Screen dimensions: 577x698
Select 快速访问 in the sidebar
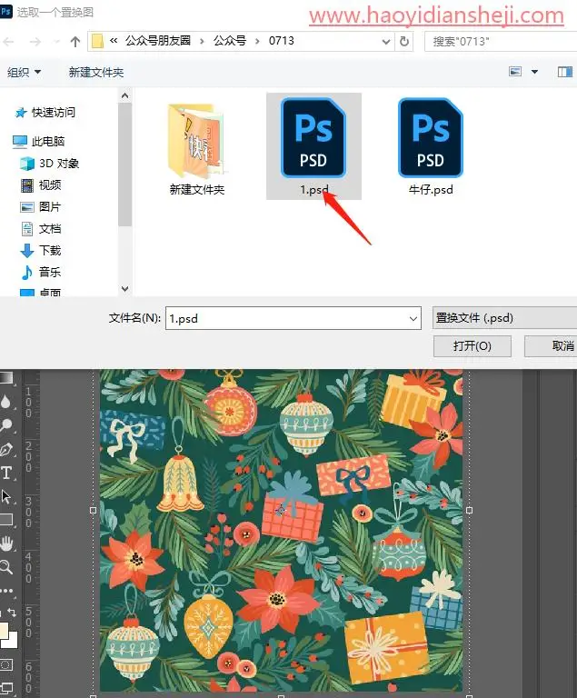click(45, 112)
